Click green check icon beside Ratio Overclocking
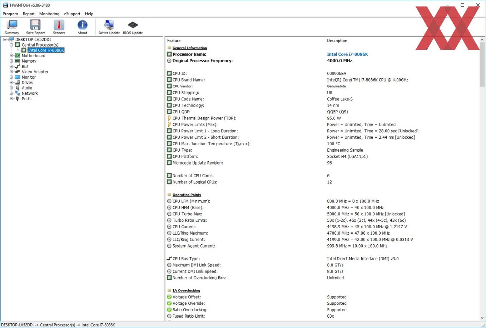The height and width of the screenshot is (328, 486). tap(169, 310)
